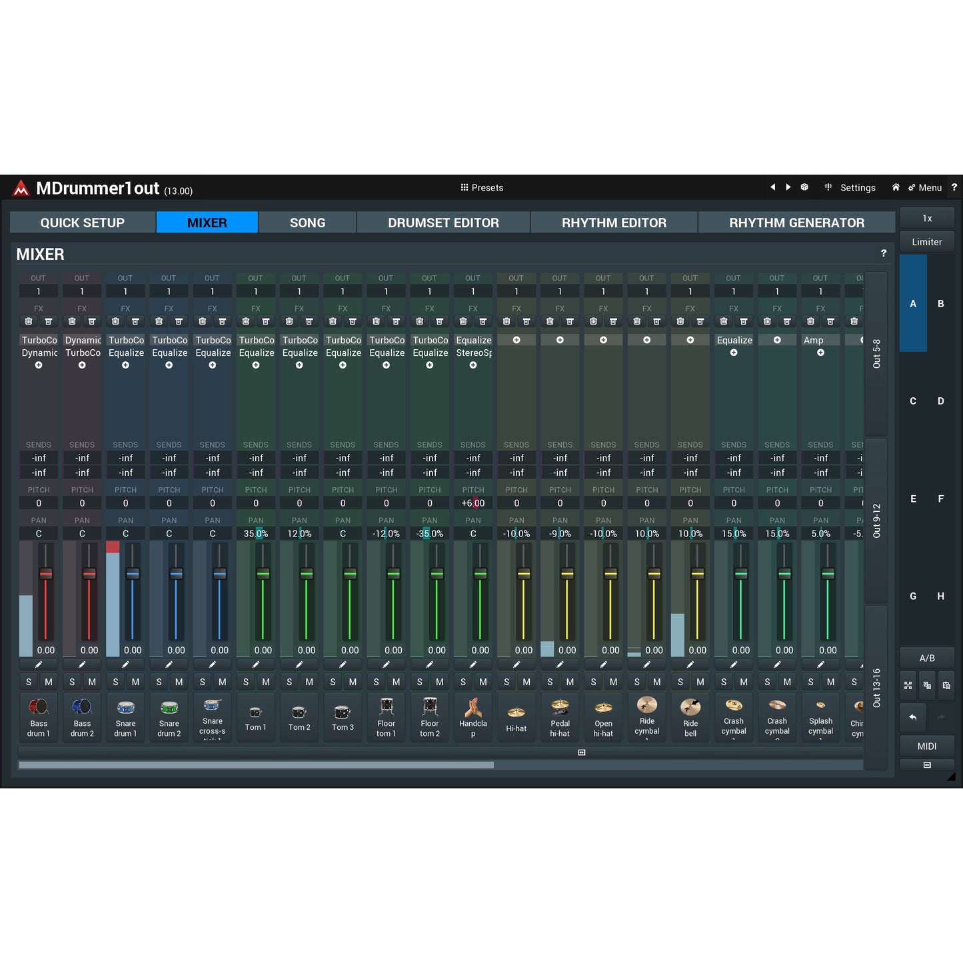Open the add-effect plus slot on the Pedal hi-hat strip

point(560,339)
